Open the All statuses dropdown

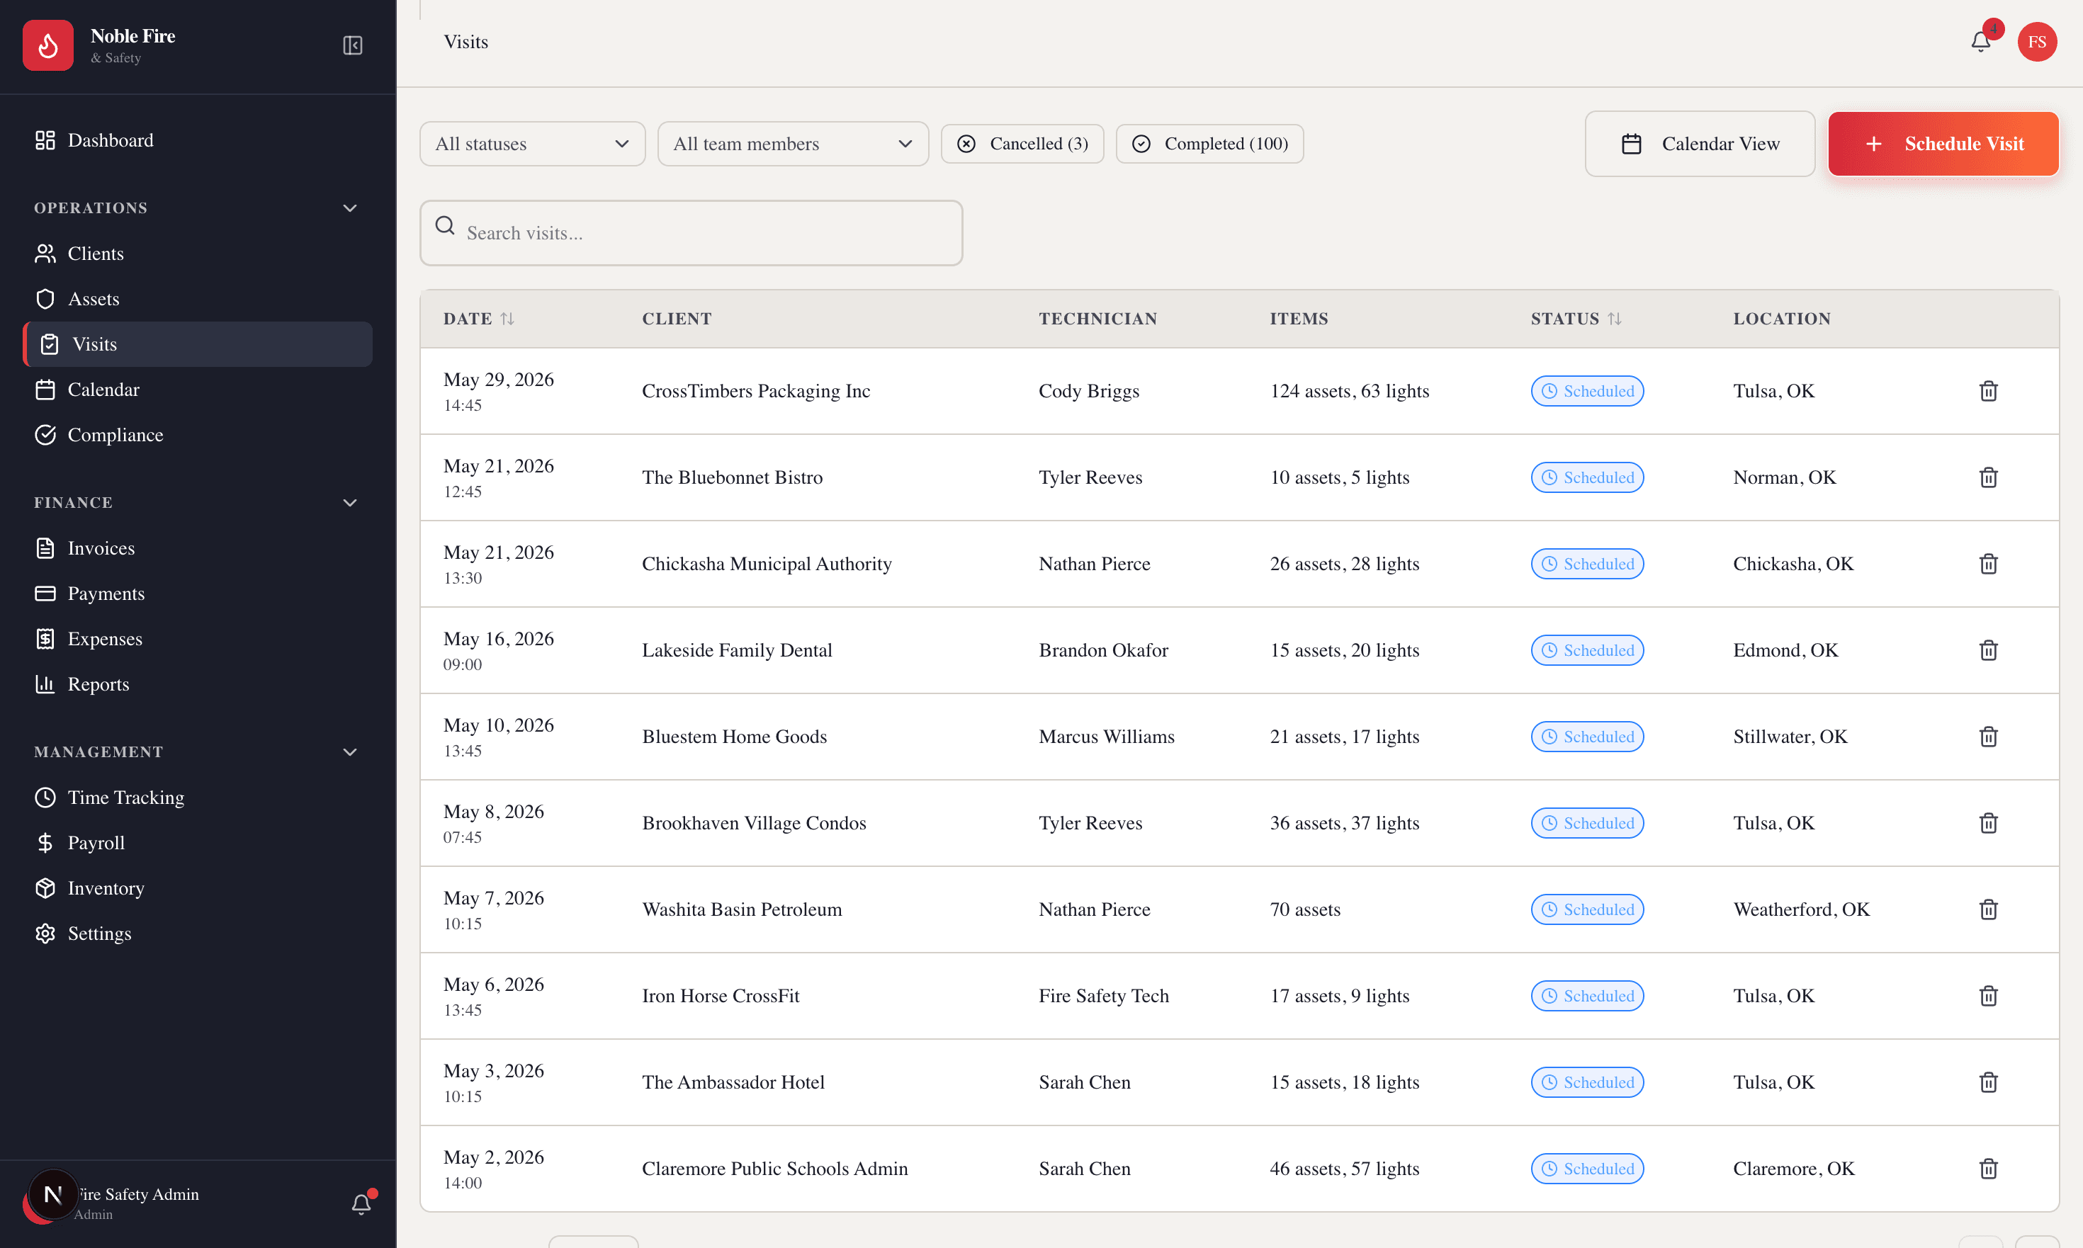pos(531,144)
